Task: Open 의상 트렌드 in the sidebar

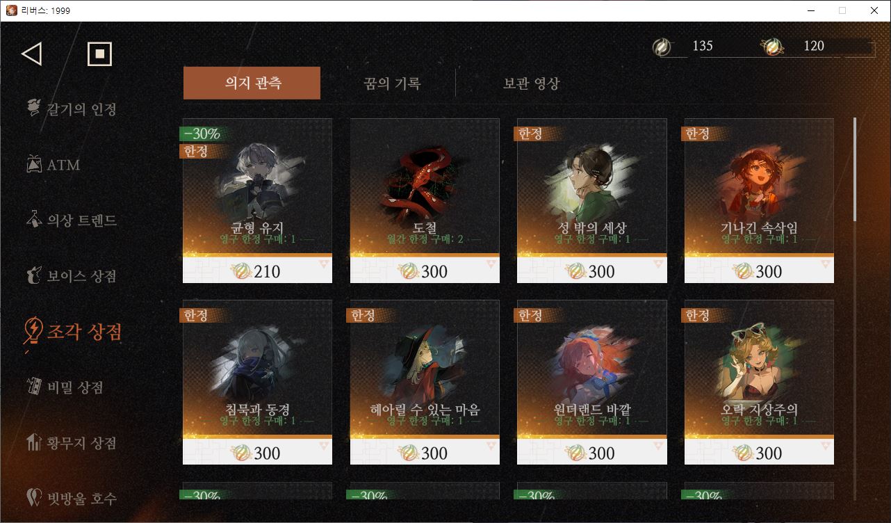Action: [x=71, y=220]
